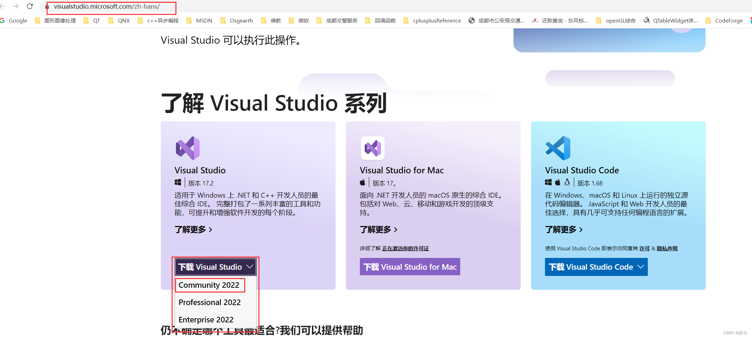Open the Google bookmark
The width and height of the screenshot is (752, 338).
(x=14, y=20)
